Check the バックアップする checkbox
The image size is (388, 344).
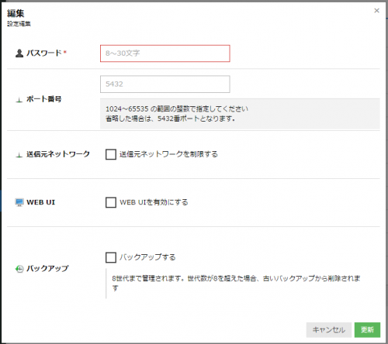(x=111, y=257)
